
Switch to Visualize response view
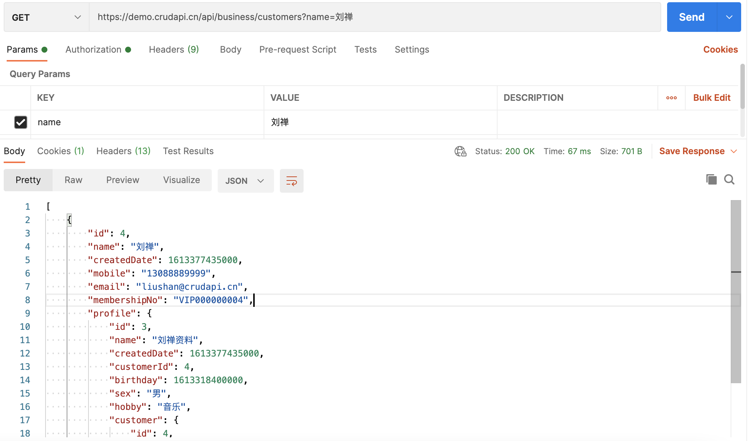[181, 180]
